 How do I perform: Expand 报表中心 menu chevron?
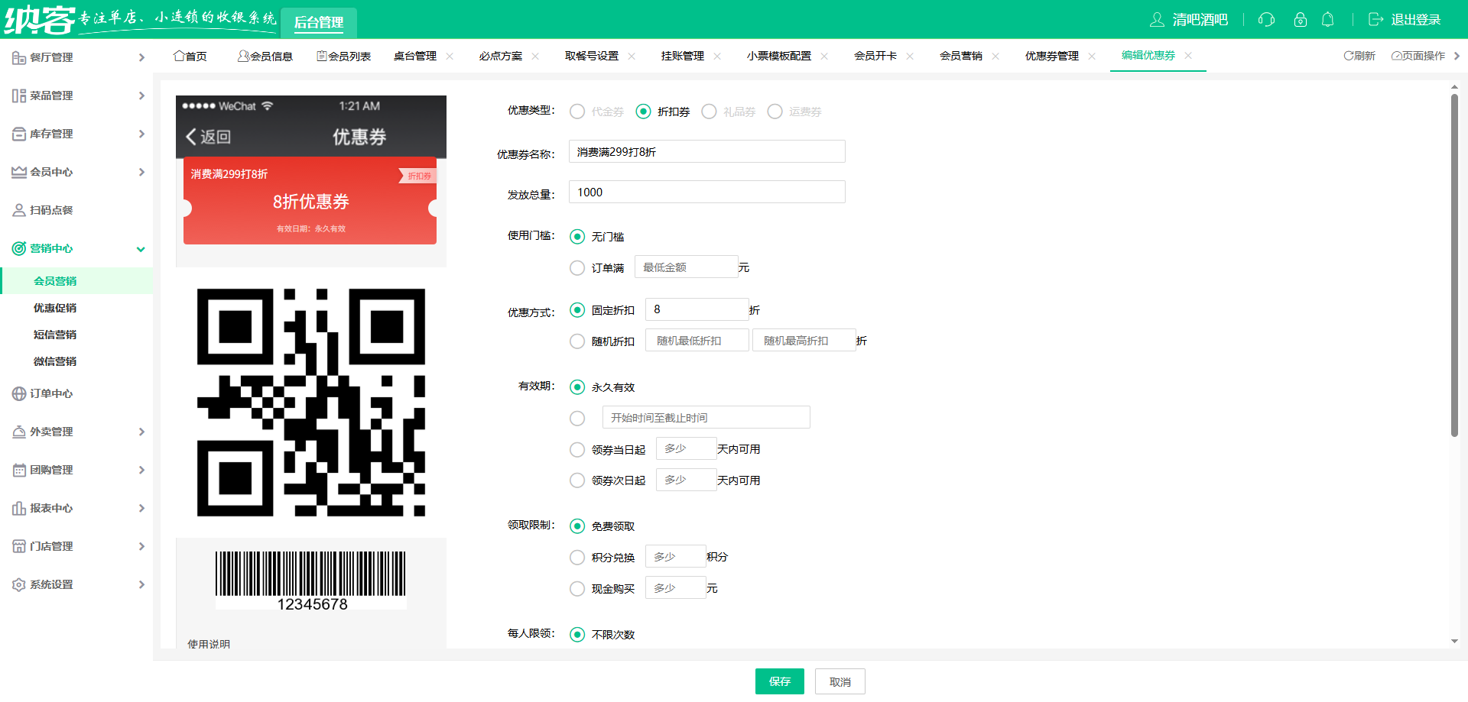pos(141,508)
